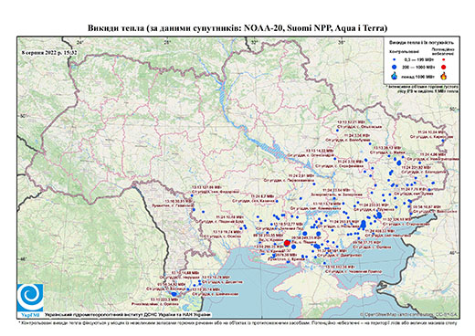Select the large red heat marker on map
The height and width of the screenshot is (336, 475).
(x=287, y=243)
